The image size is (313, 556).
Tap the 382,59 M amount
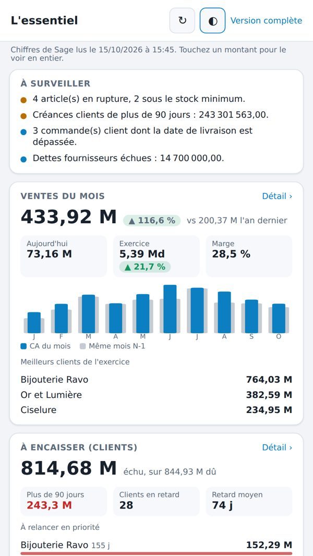click(x=269, y=395)
